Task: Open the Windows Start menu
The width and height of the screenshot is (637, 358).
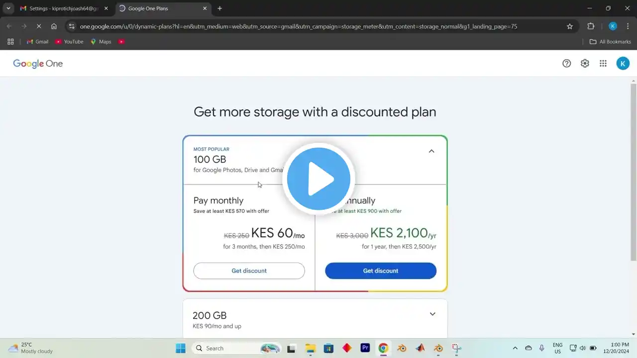Action: pyautogui.click(x=181, y=348)
